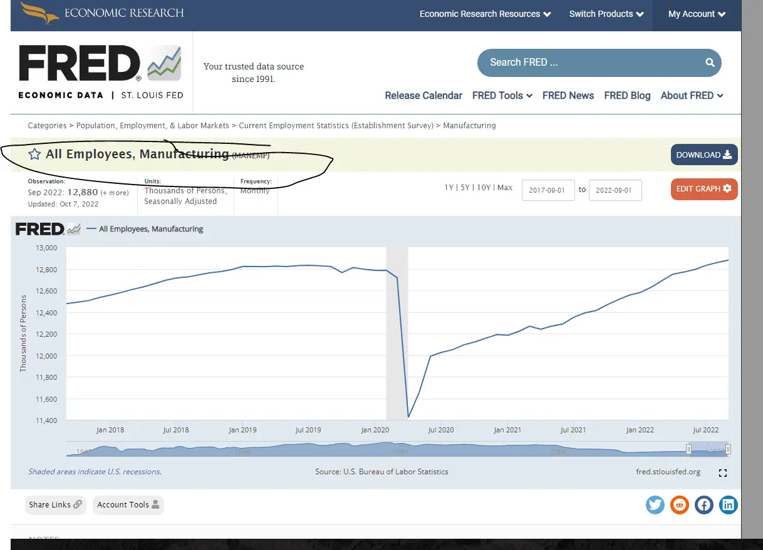The height and width of the screenshot is (550, 763).
Task: Open the FRED Blog page
Action: (x=627, y=95)
